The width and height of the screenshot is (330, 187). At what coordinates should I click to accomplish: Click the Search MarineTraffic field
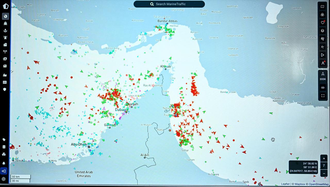(x=169, y=4)
